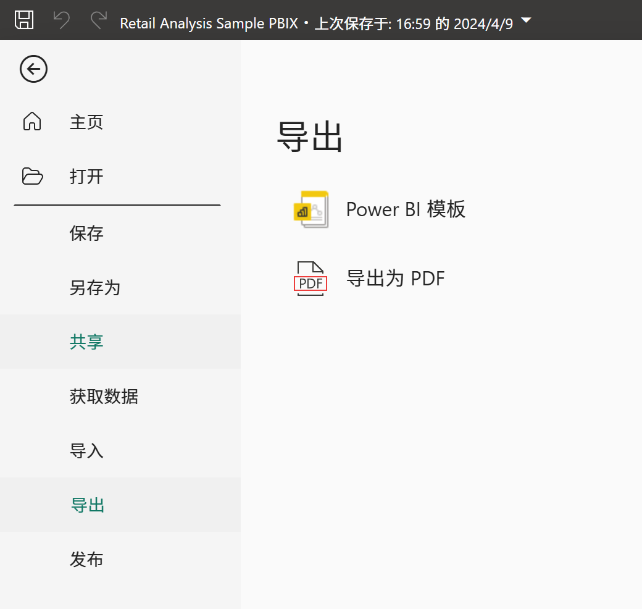Viewport: 642px width, 609px height.
Task: Select the highlighted 导出 item
Action: [86, 505]
